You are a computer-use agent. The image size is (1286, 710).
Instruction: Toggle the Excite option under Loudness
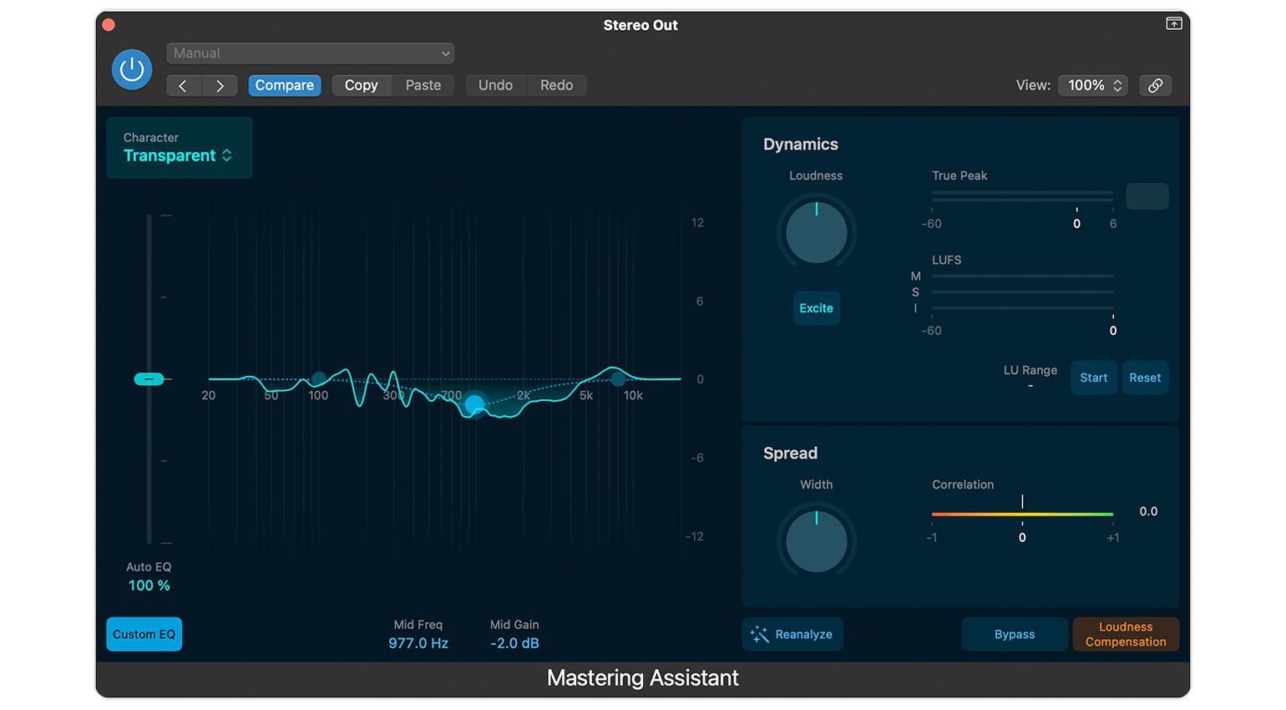click(x=816, y=307)
